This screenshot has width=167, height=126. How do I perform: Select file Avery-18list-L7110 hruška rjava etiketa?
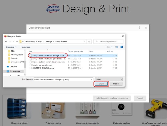coord(73,59)
